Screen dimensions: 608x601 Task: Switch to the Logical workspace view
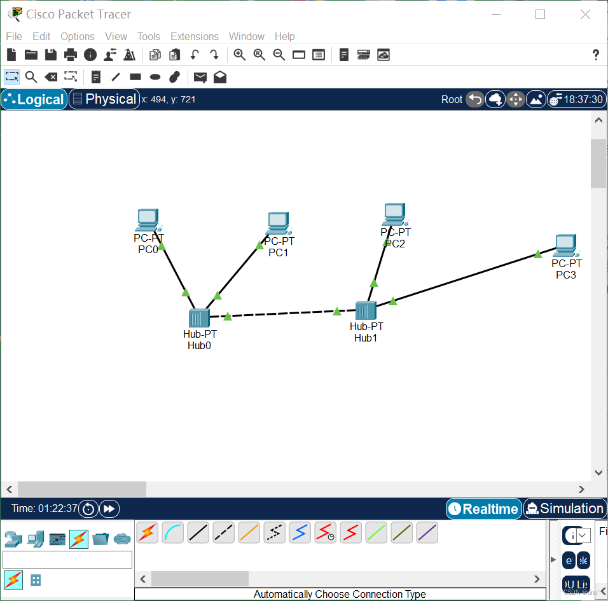tap(34, 99)
